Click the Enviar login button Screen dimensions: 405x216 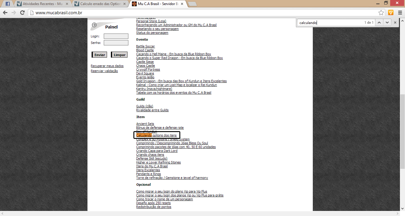100,55
